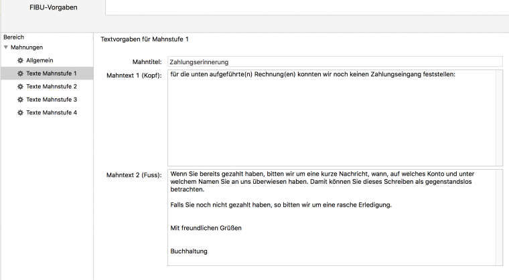Click the 'Mahntext 2 (Fuss):' label
This screenshot has height=280, width=509.
[x=134, y=175]
